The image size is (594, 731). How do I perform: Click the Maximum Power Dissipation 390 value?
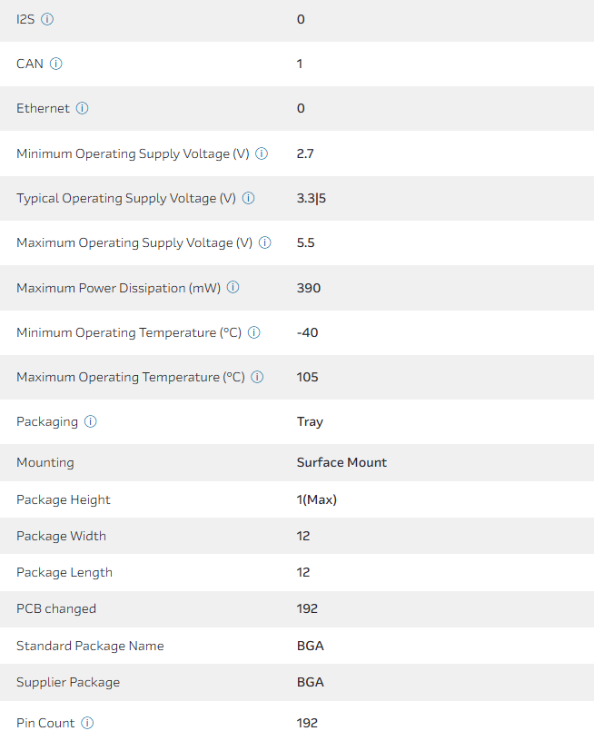pos(309,288)
